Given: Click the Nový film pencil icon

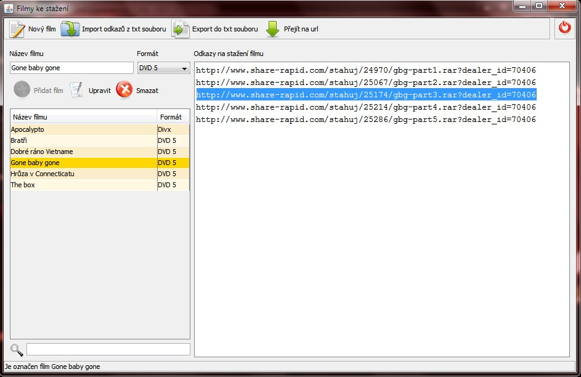Looking at the screenshot, I should 17,29.
